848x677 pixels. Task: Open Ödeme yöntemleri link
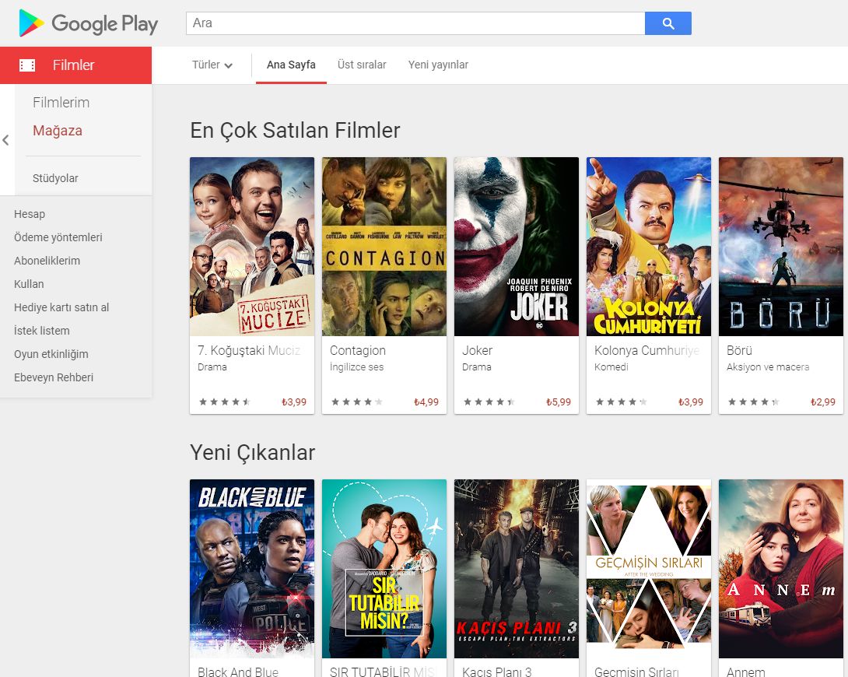click(x=58, y=237)
